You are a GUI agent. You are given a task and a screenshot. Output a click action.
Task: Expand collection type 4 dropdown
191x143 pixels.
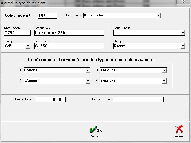tap(164, 81)
